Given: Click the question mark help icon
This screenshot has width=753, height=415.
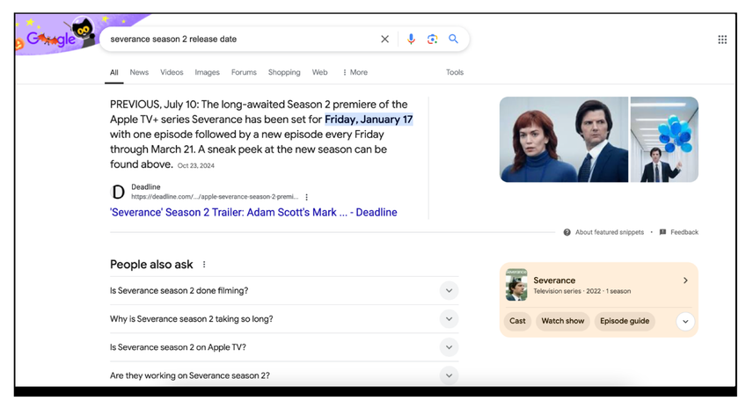Looking at the screenshot, I should [x=567, y=232].
